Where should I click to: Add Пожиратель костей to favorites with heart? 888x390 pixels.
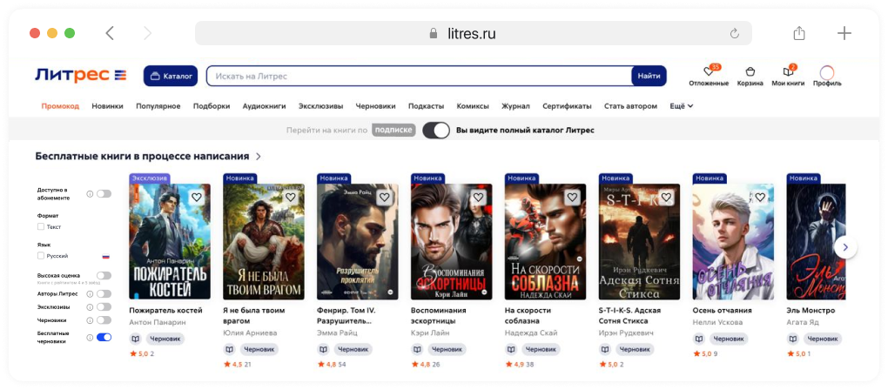point(197,197)
